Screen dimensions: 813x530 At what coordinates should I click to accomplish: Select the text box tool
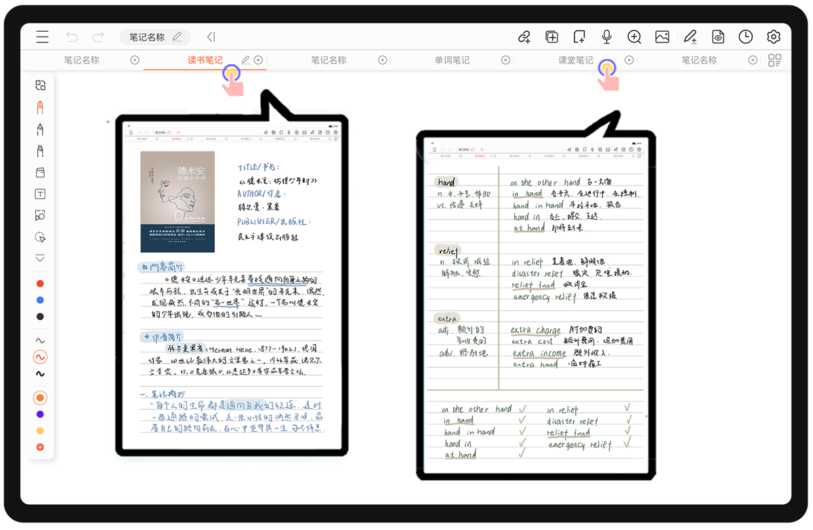pos(40,194)
